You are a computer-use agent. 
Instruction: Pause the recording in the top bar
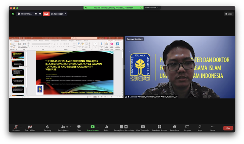(x=36, y=14)
